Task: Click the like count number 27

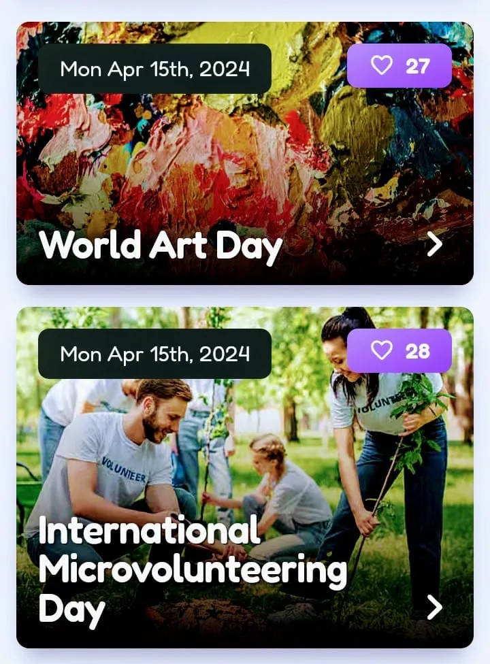Action: tap(418, 66)
